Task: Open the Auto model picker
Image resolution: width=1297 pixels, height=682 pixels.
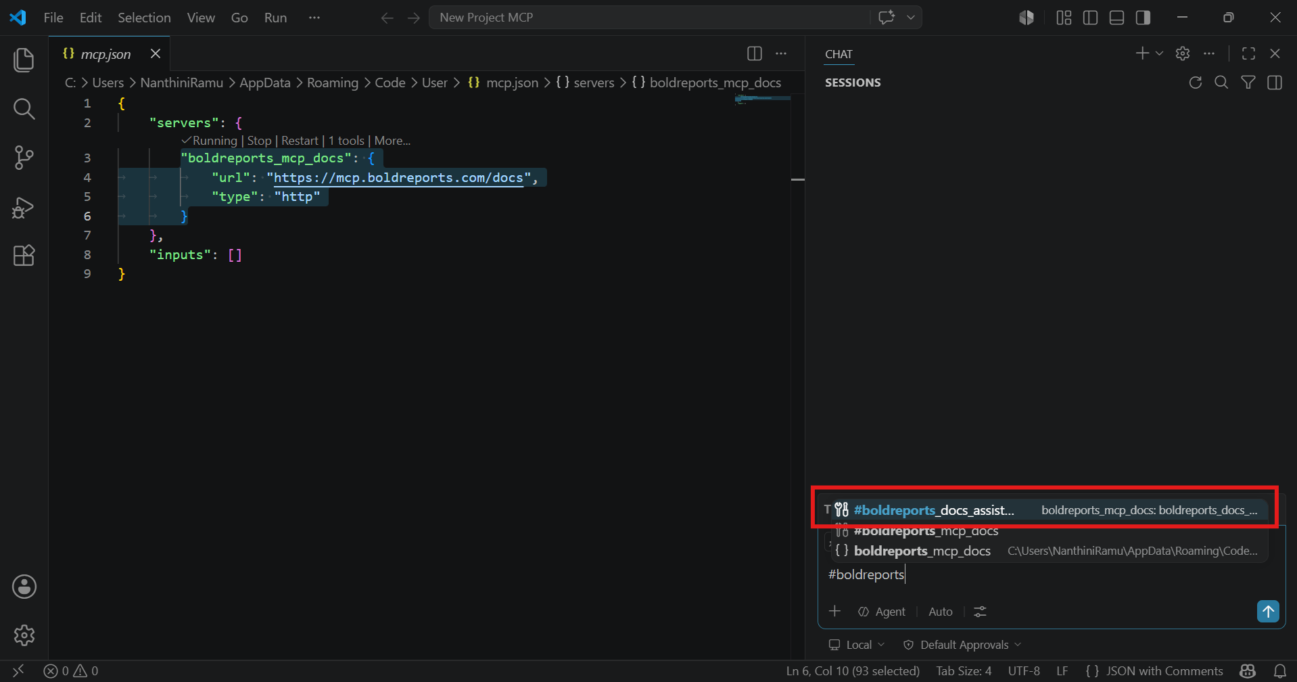Action: [941, 612]
